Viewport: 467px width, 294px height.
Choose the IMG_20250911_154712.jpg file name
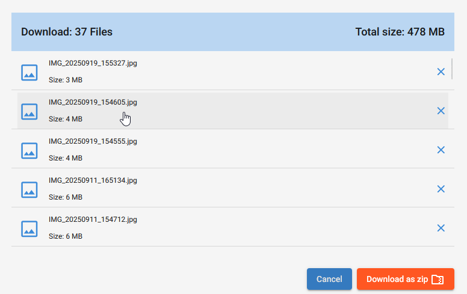click(93, 219)
